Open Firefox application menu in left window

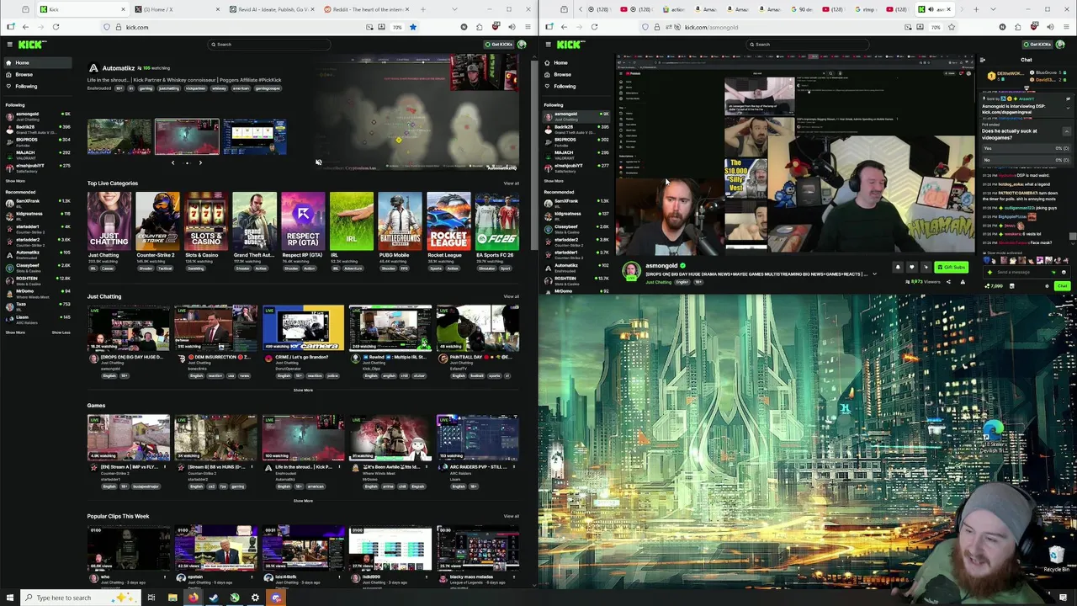528,27
